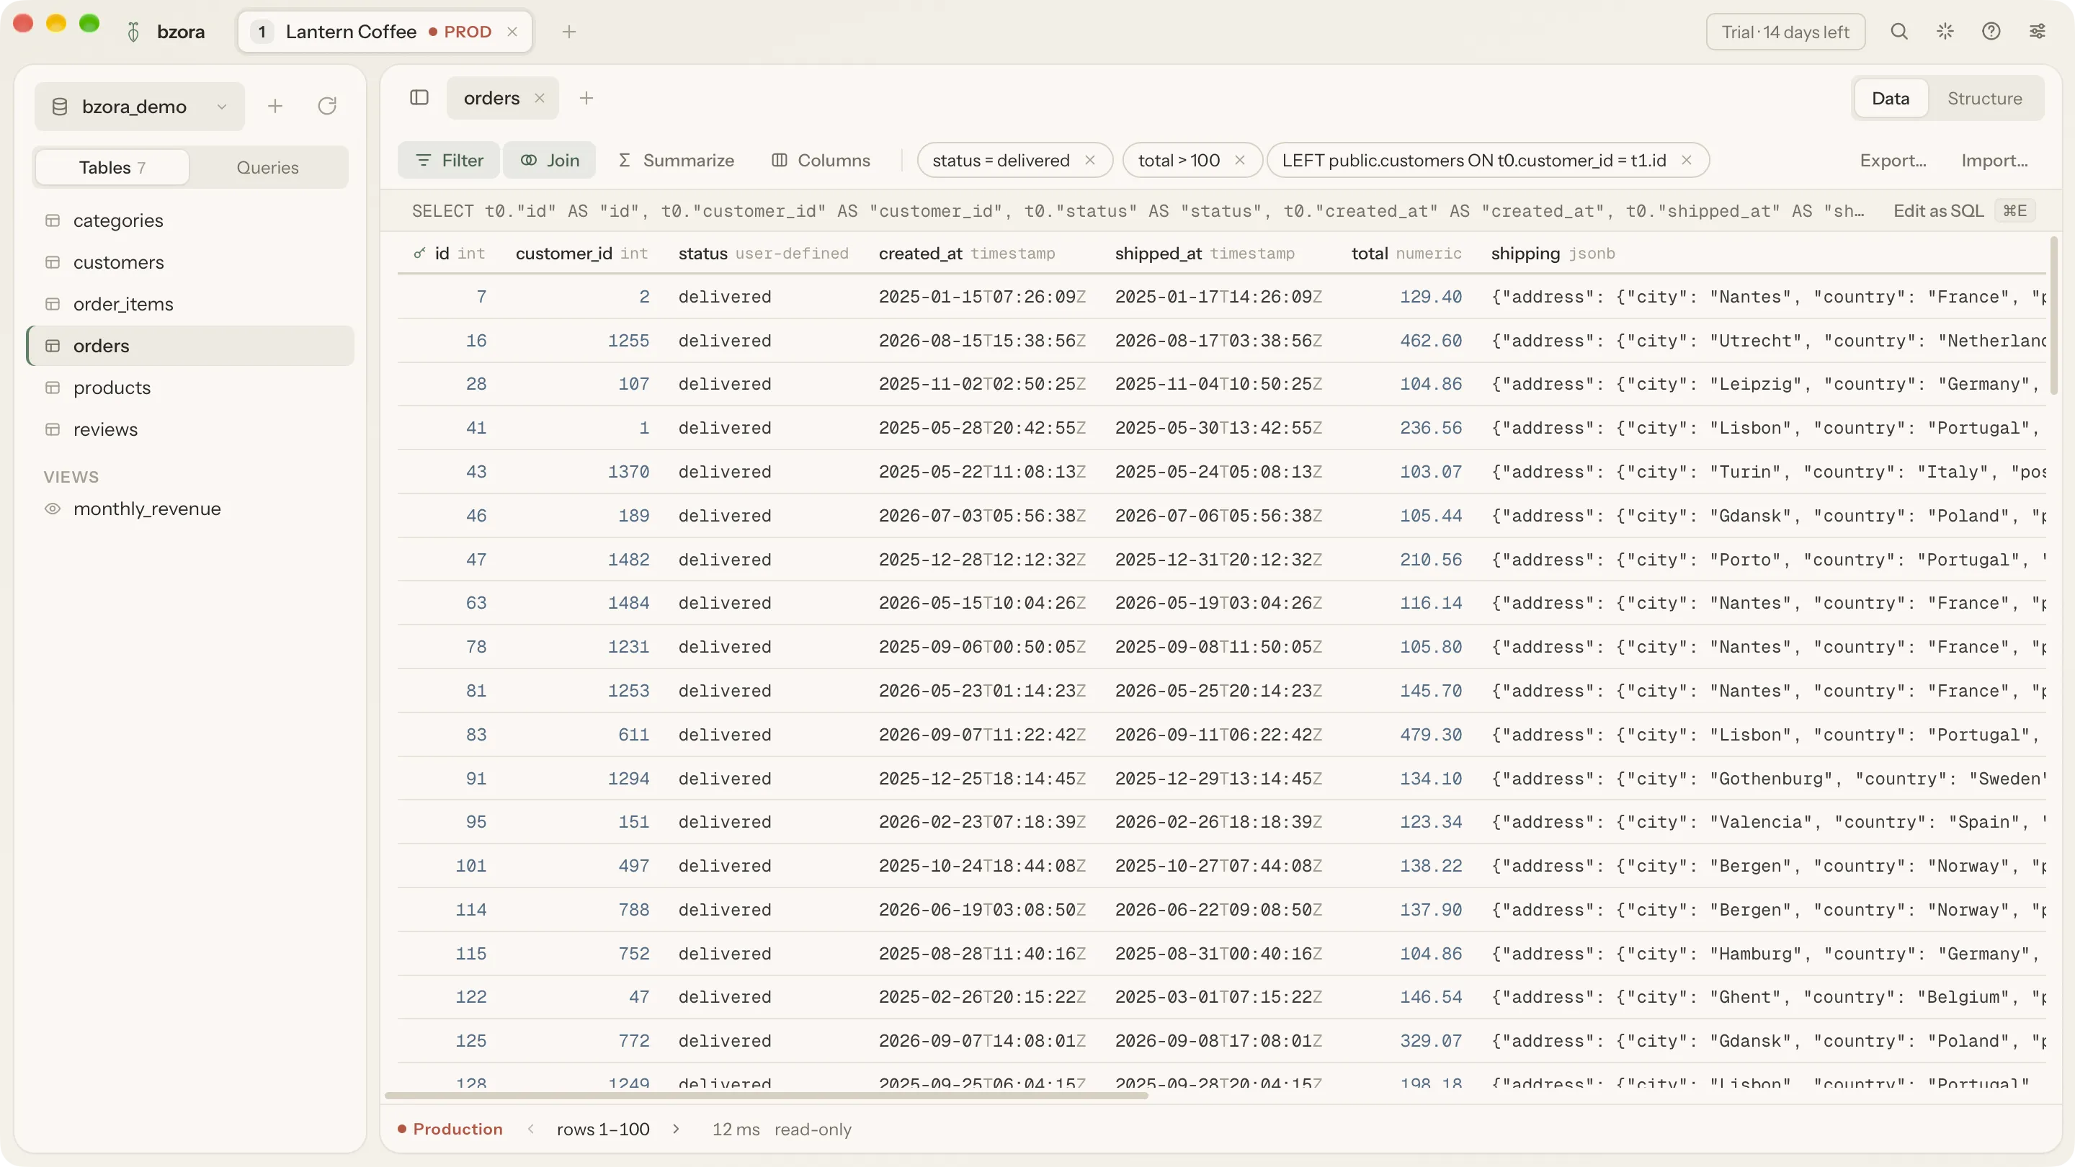Remove the status = delivered filter chip
Image resolution: width=2075 pixels, height=1167 pixels.
[1089, 160]
